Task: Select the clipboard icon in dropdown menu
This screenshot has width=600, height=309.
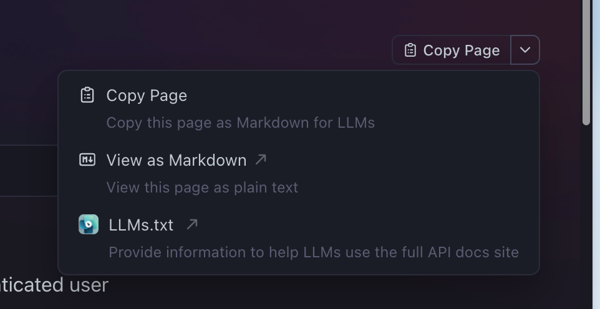Action: point(87,95)
